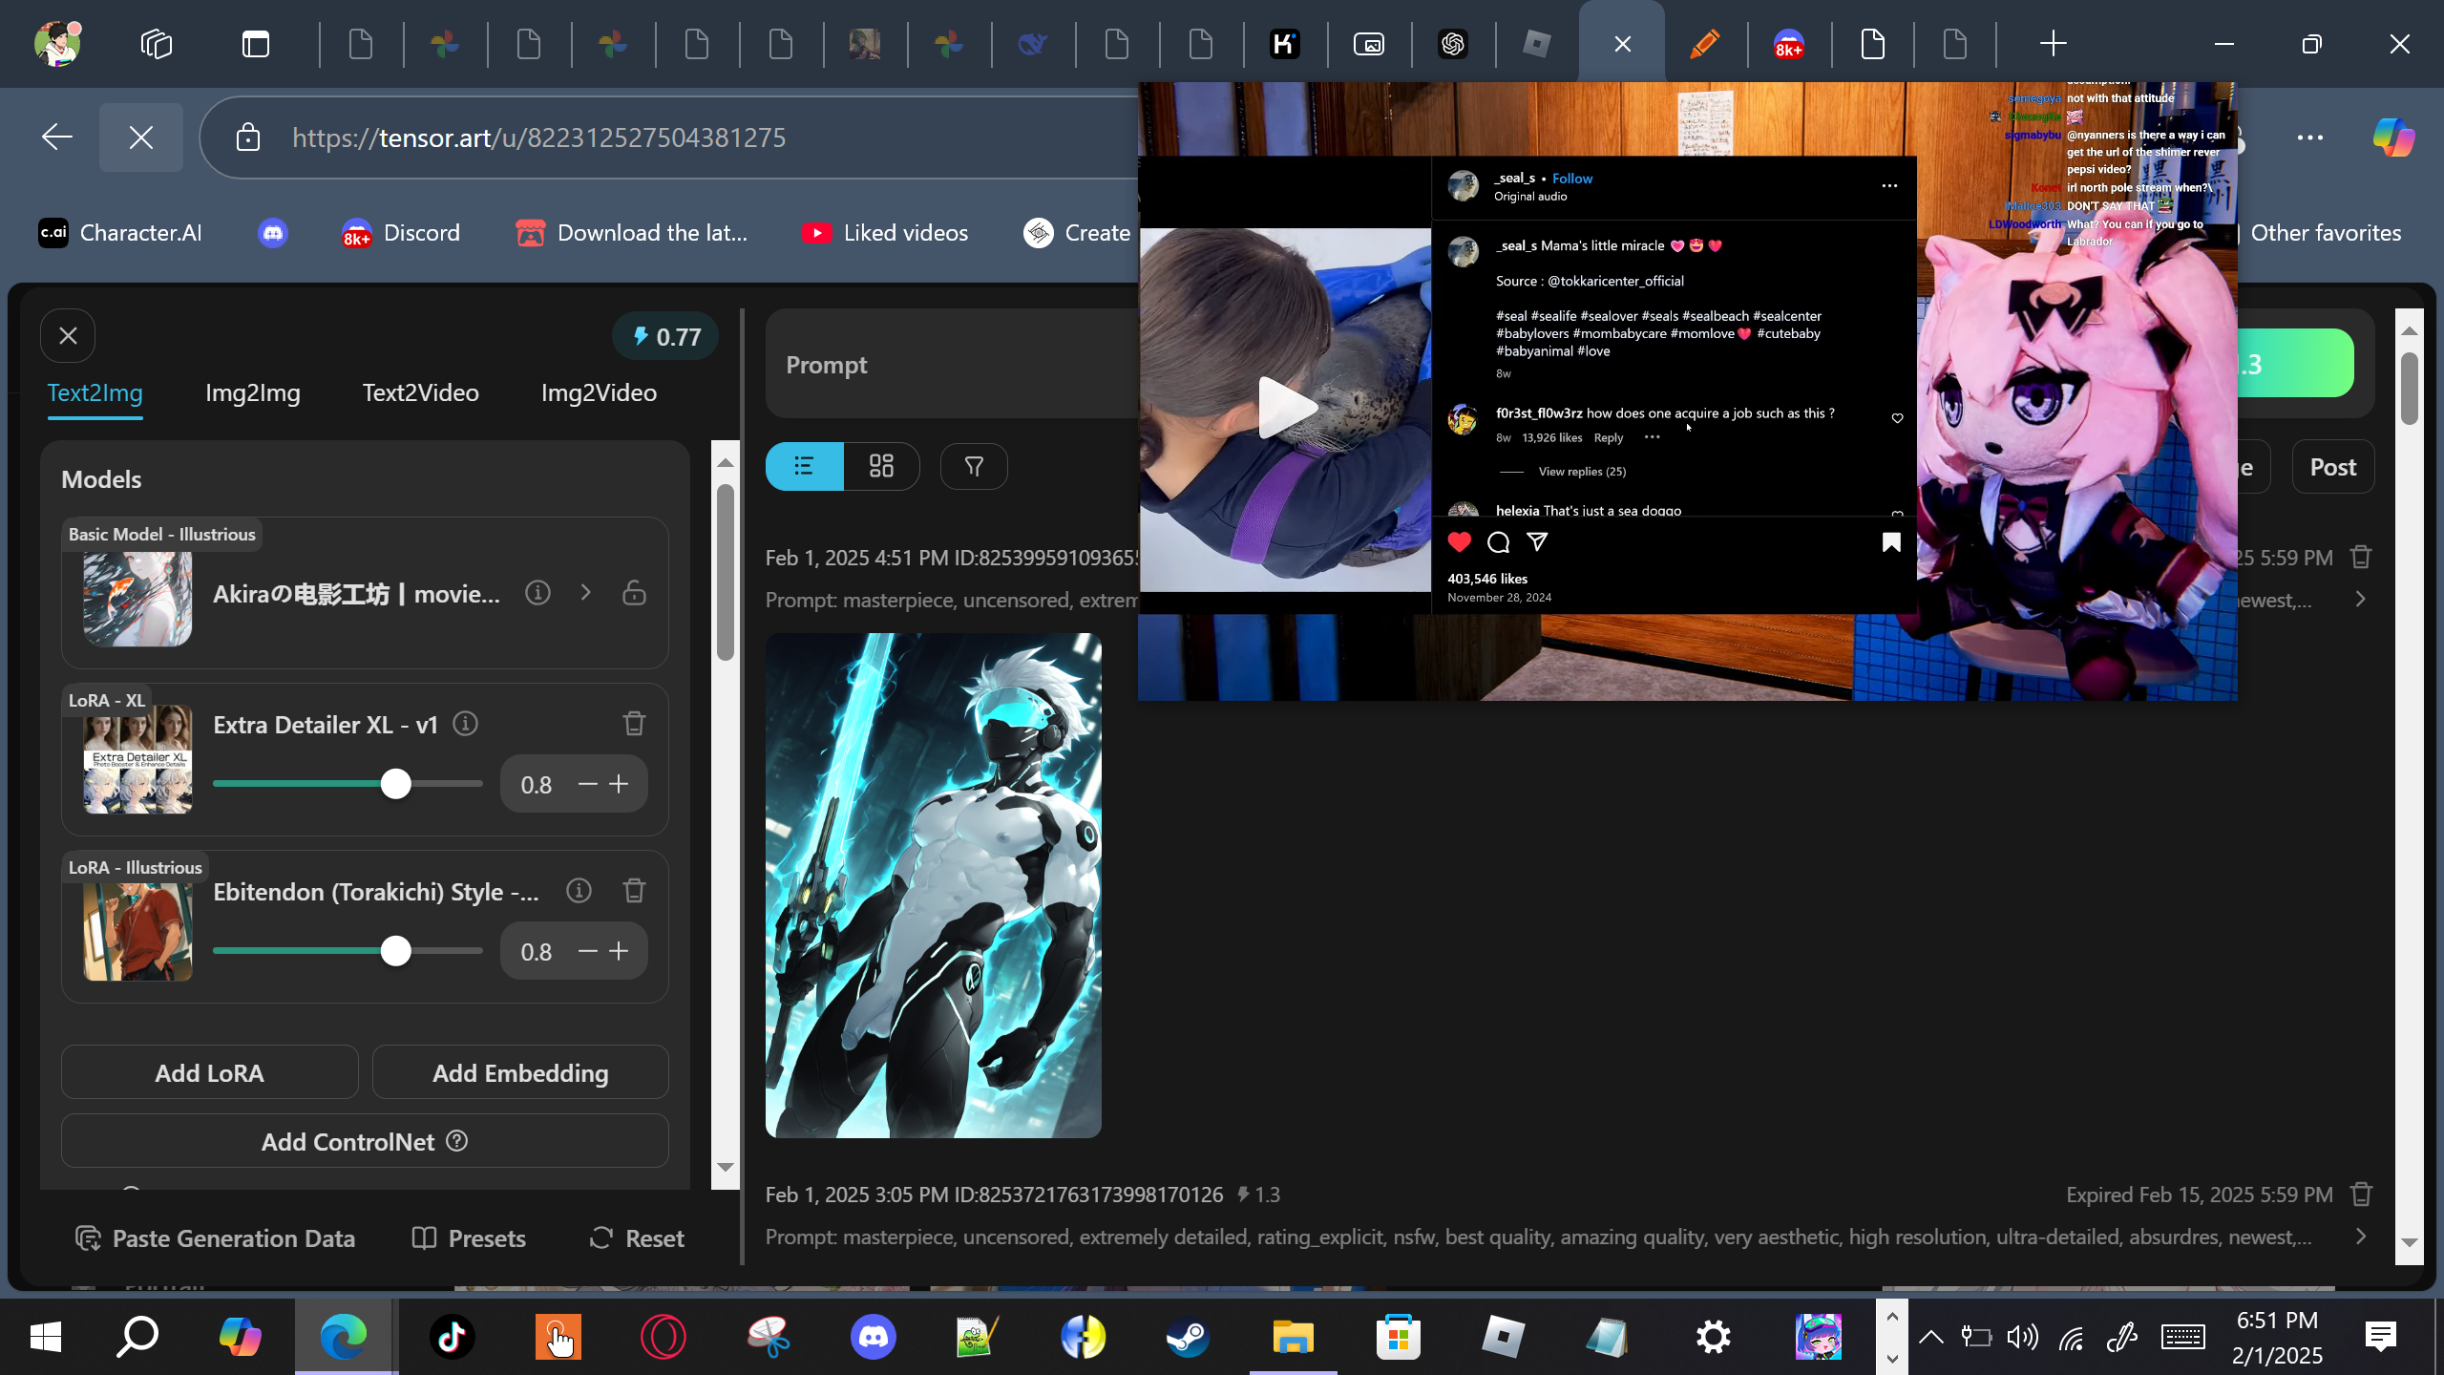Viewport: 2444px width, 1375px height.
Task: Play the seal video
Action: (x=1286, y=409)
